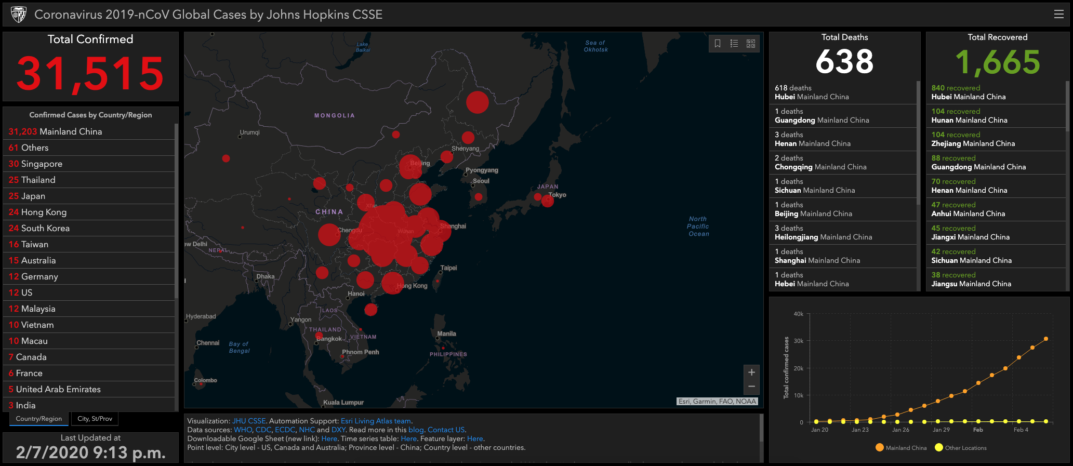Click Hubei 618 deaths entry
Screen dimensions: 1073x466
click(843, 92)
